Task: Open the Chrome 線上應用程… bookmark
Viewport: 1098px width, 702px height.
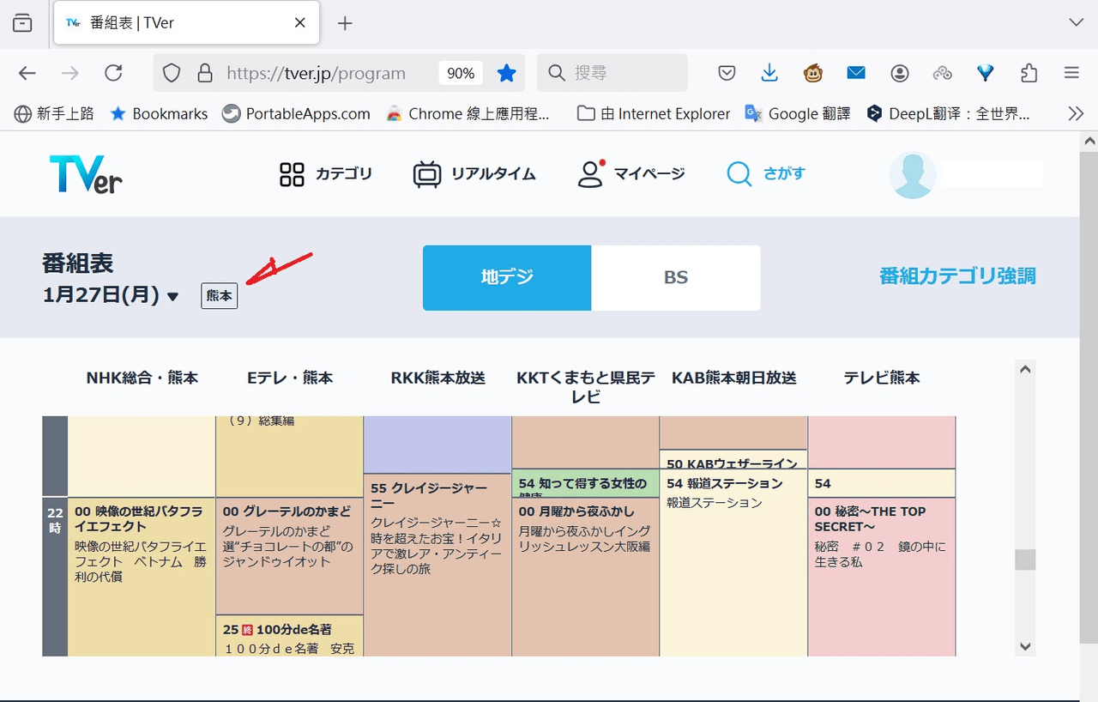Action: coord(468,113)
